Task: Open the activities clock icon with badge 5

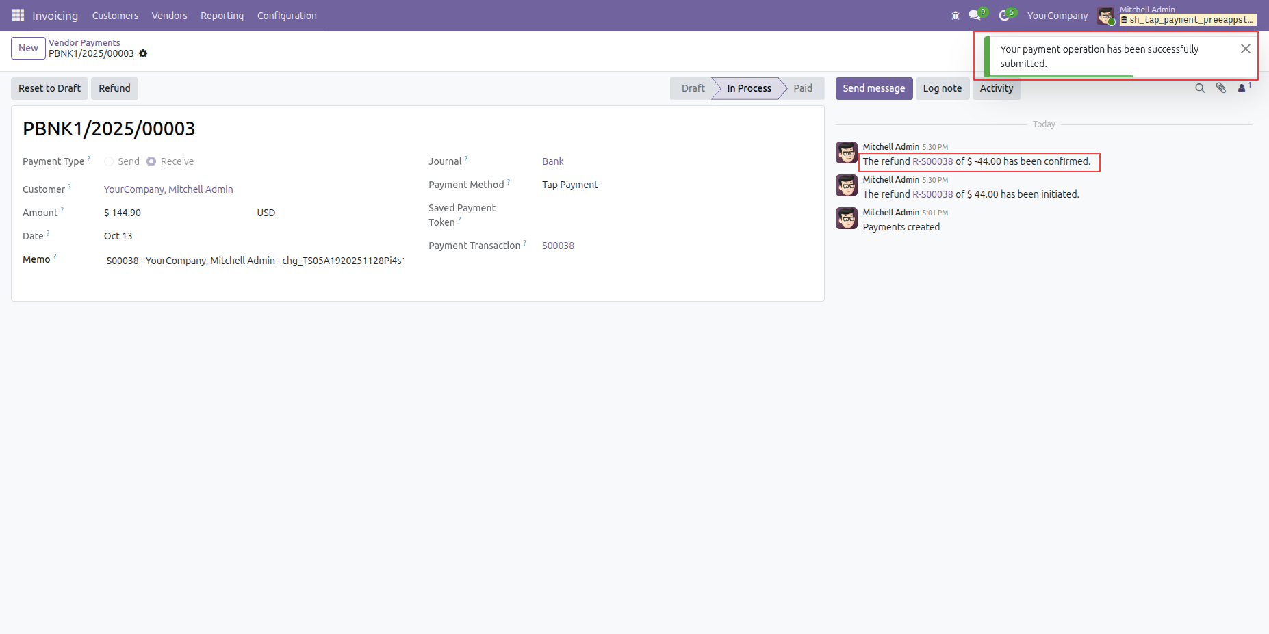Action: coord(1004,15)
